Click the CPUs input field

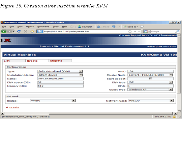click(x=151, y=86)
